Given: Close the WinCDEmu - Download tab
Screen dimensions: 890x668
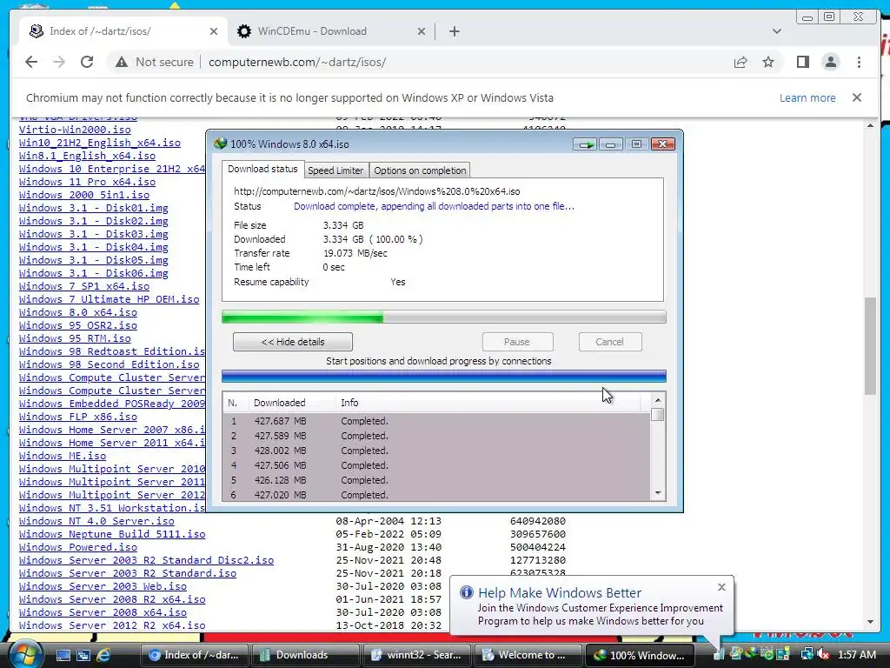Looking at the screenshot, I should pyautogui.click(x=422, y=31).
